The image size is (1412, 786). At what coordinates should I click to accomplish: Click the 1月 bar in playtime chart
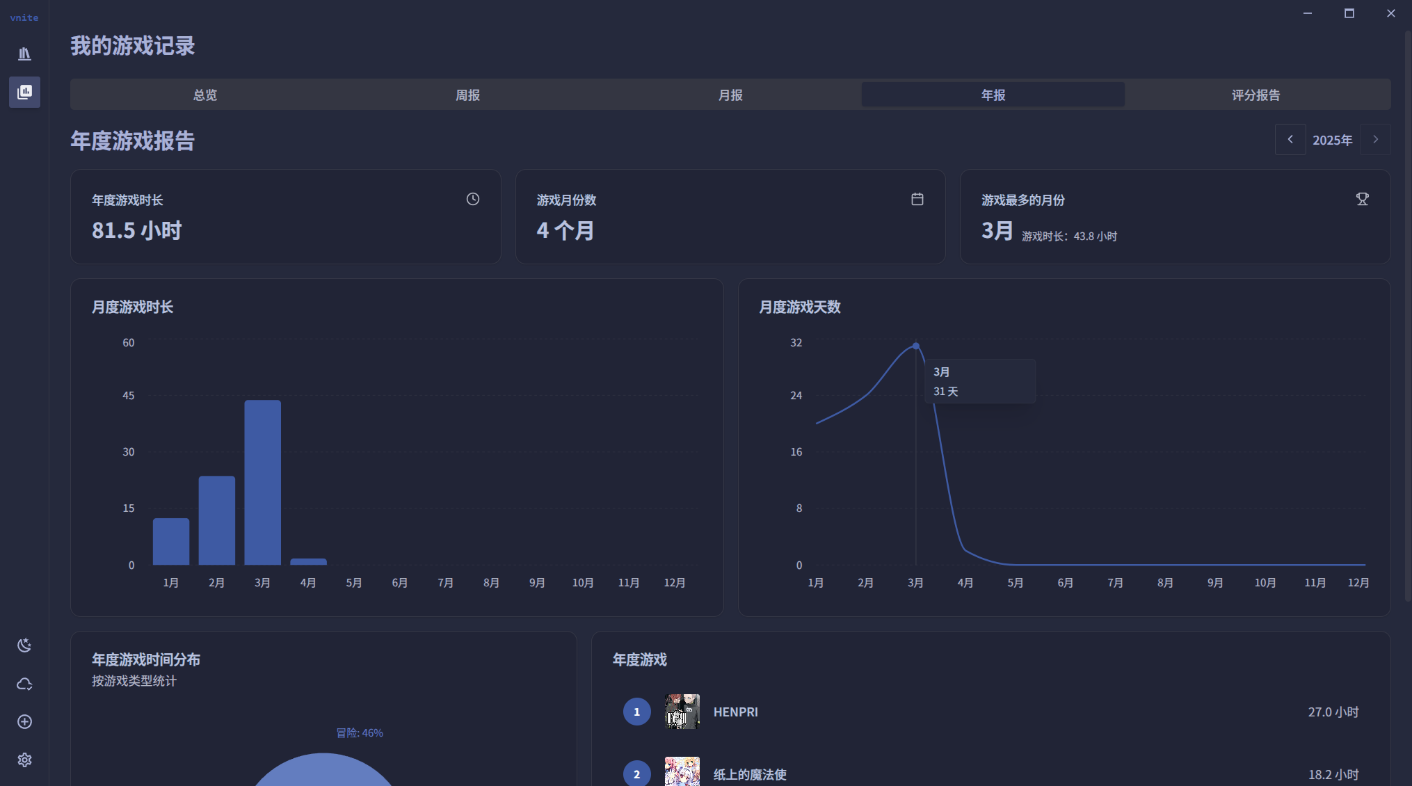[171, 541]
